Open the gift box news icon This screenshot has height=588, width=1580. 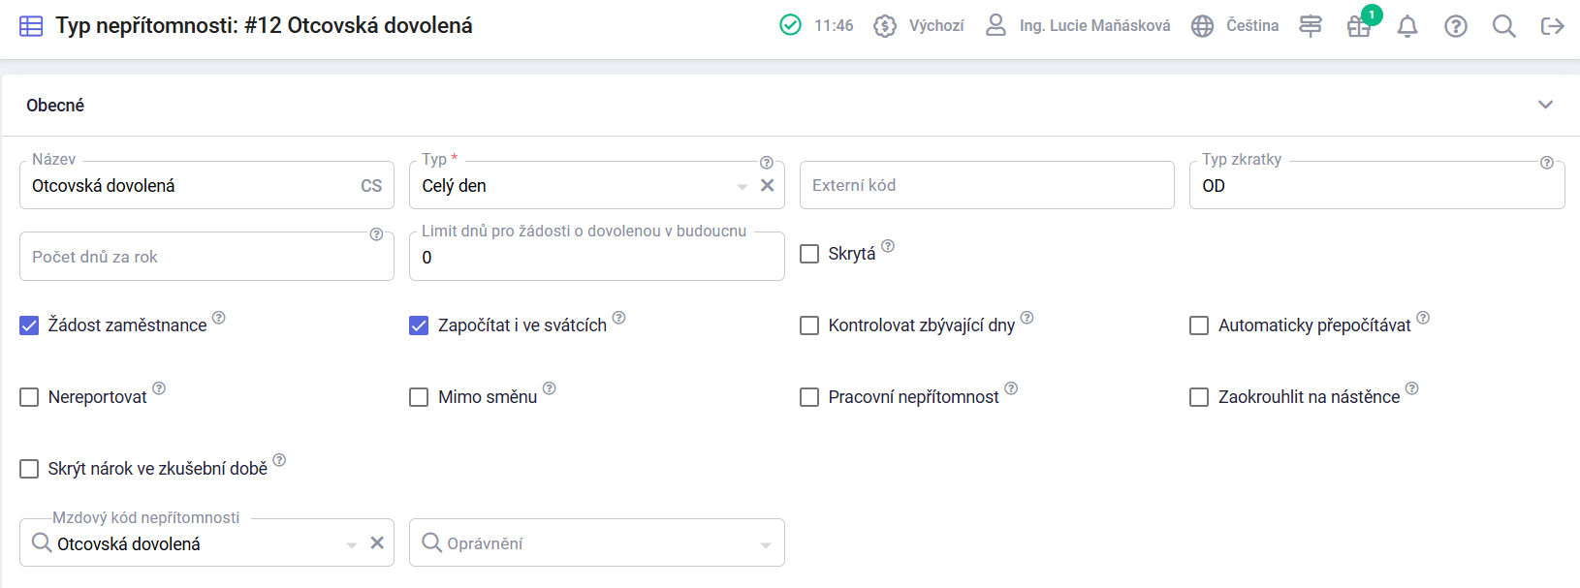(x=1359, y=26)
